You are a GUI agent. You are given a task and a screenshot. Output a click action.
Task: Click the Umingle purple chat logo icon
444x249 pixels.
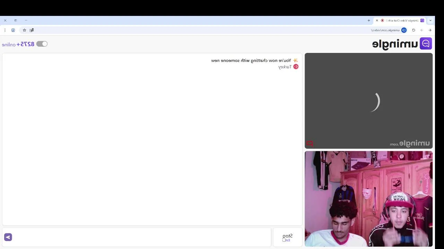click(426, 44)
